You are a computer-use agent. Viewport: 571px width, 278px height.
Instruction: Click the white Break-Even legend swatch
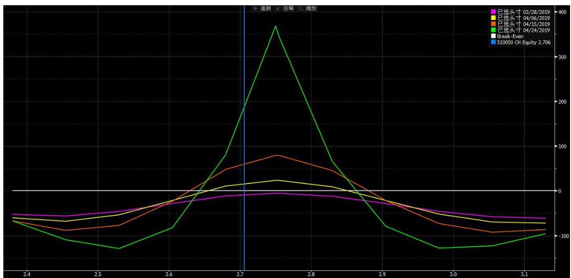click(x=493, y=36)
